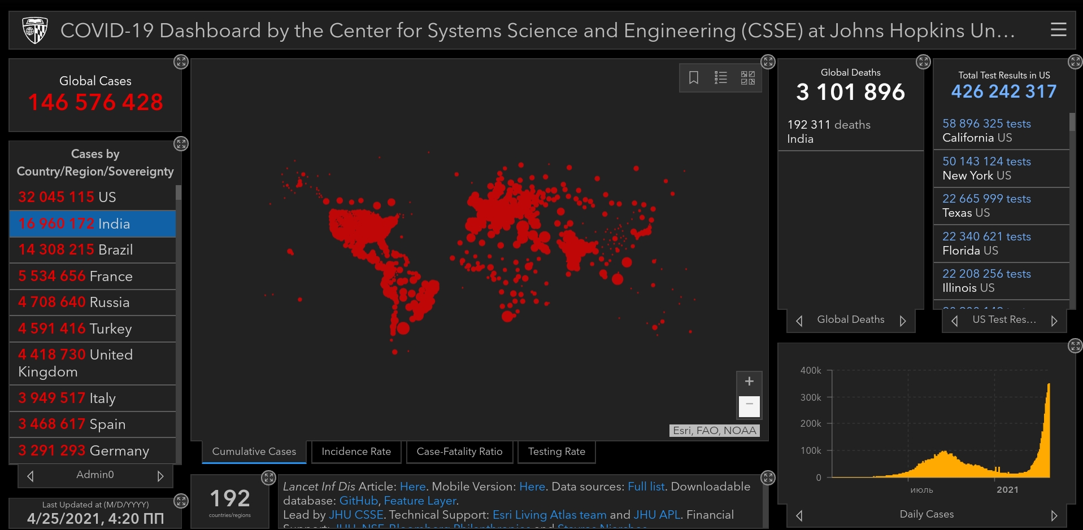Open the Full list data sources link
Screen dimensions: 1083x530
(x=646, y=487)
